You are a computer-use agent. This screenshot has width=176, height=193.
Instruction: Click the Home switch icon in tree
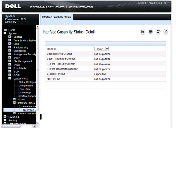pyautogui.click(x=5, y=30)
